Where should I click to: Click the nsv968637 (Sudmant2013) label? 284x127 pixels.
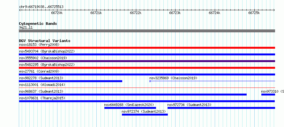pyautogui.click(x=41, y=91)
